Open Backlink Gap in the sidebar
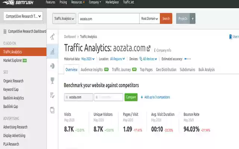239x149 pixels. click(10, 107)
